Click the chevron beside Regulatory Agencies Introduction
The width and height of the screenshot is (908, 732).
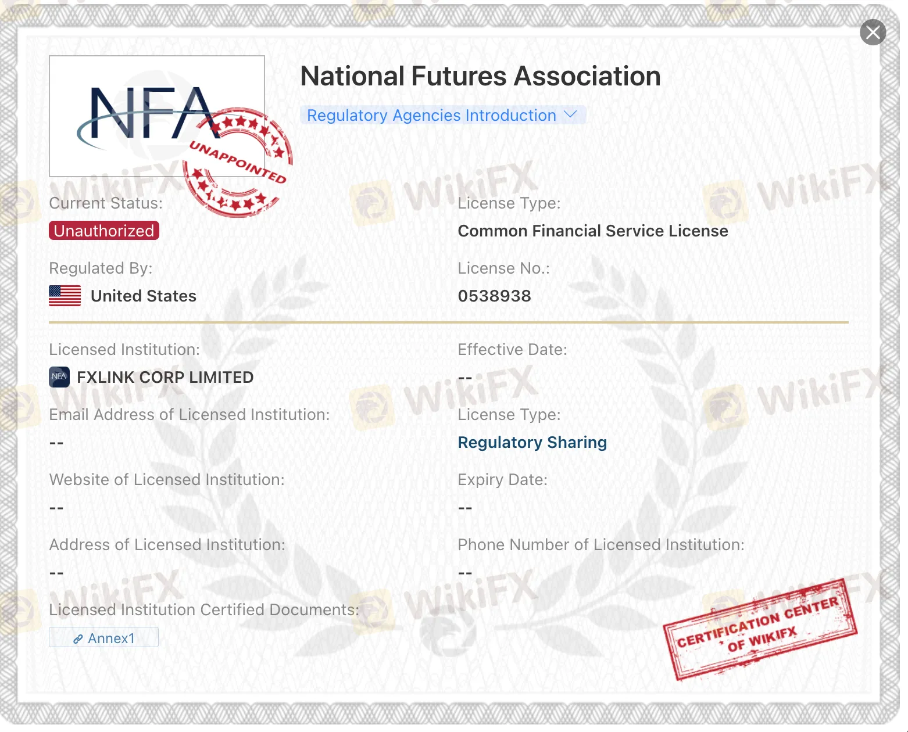pos(570,115)
